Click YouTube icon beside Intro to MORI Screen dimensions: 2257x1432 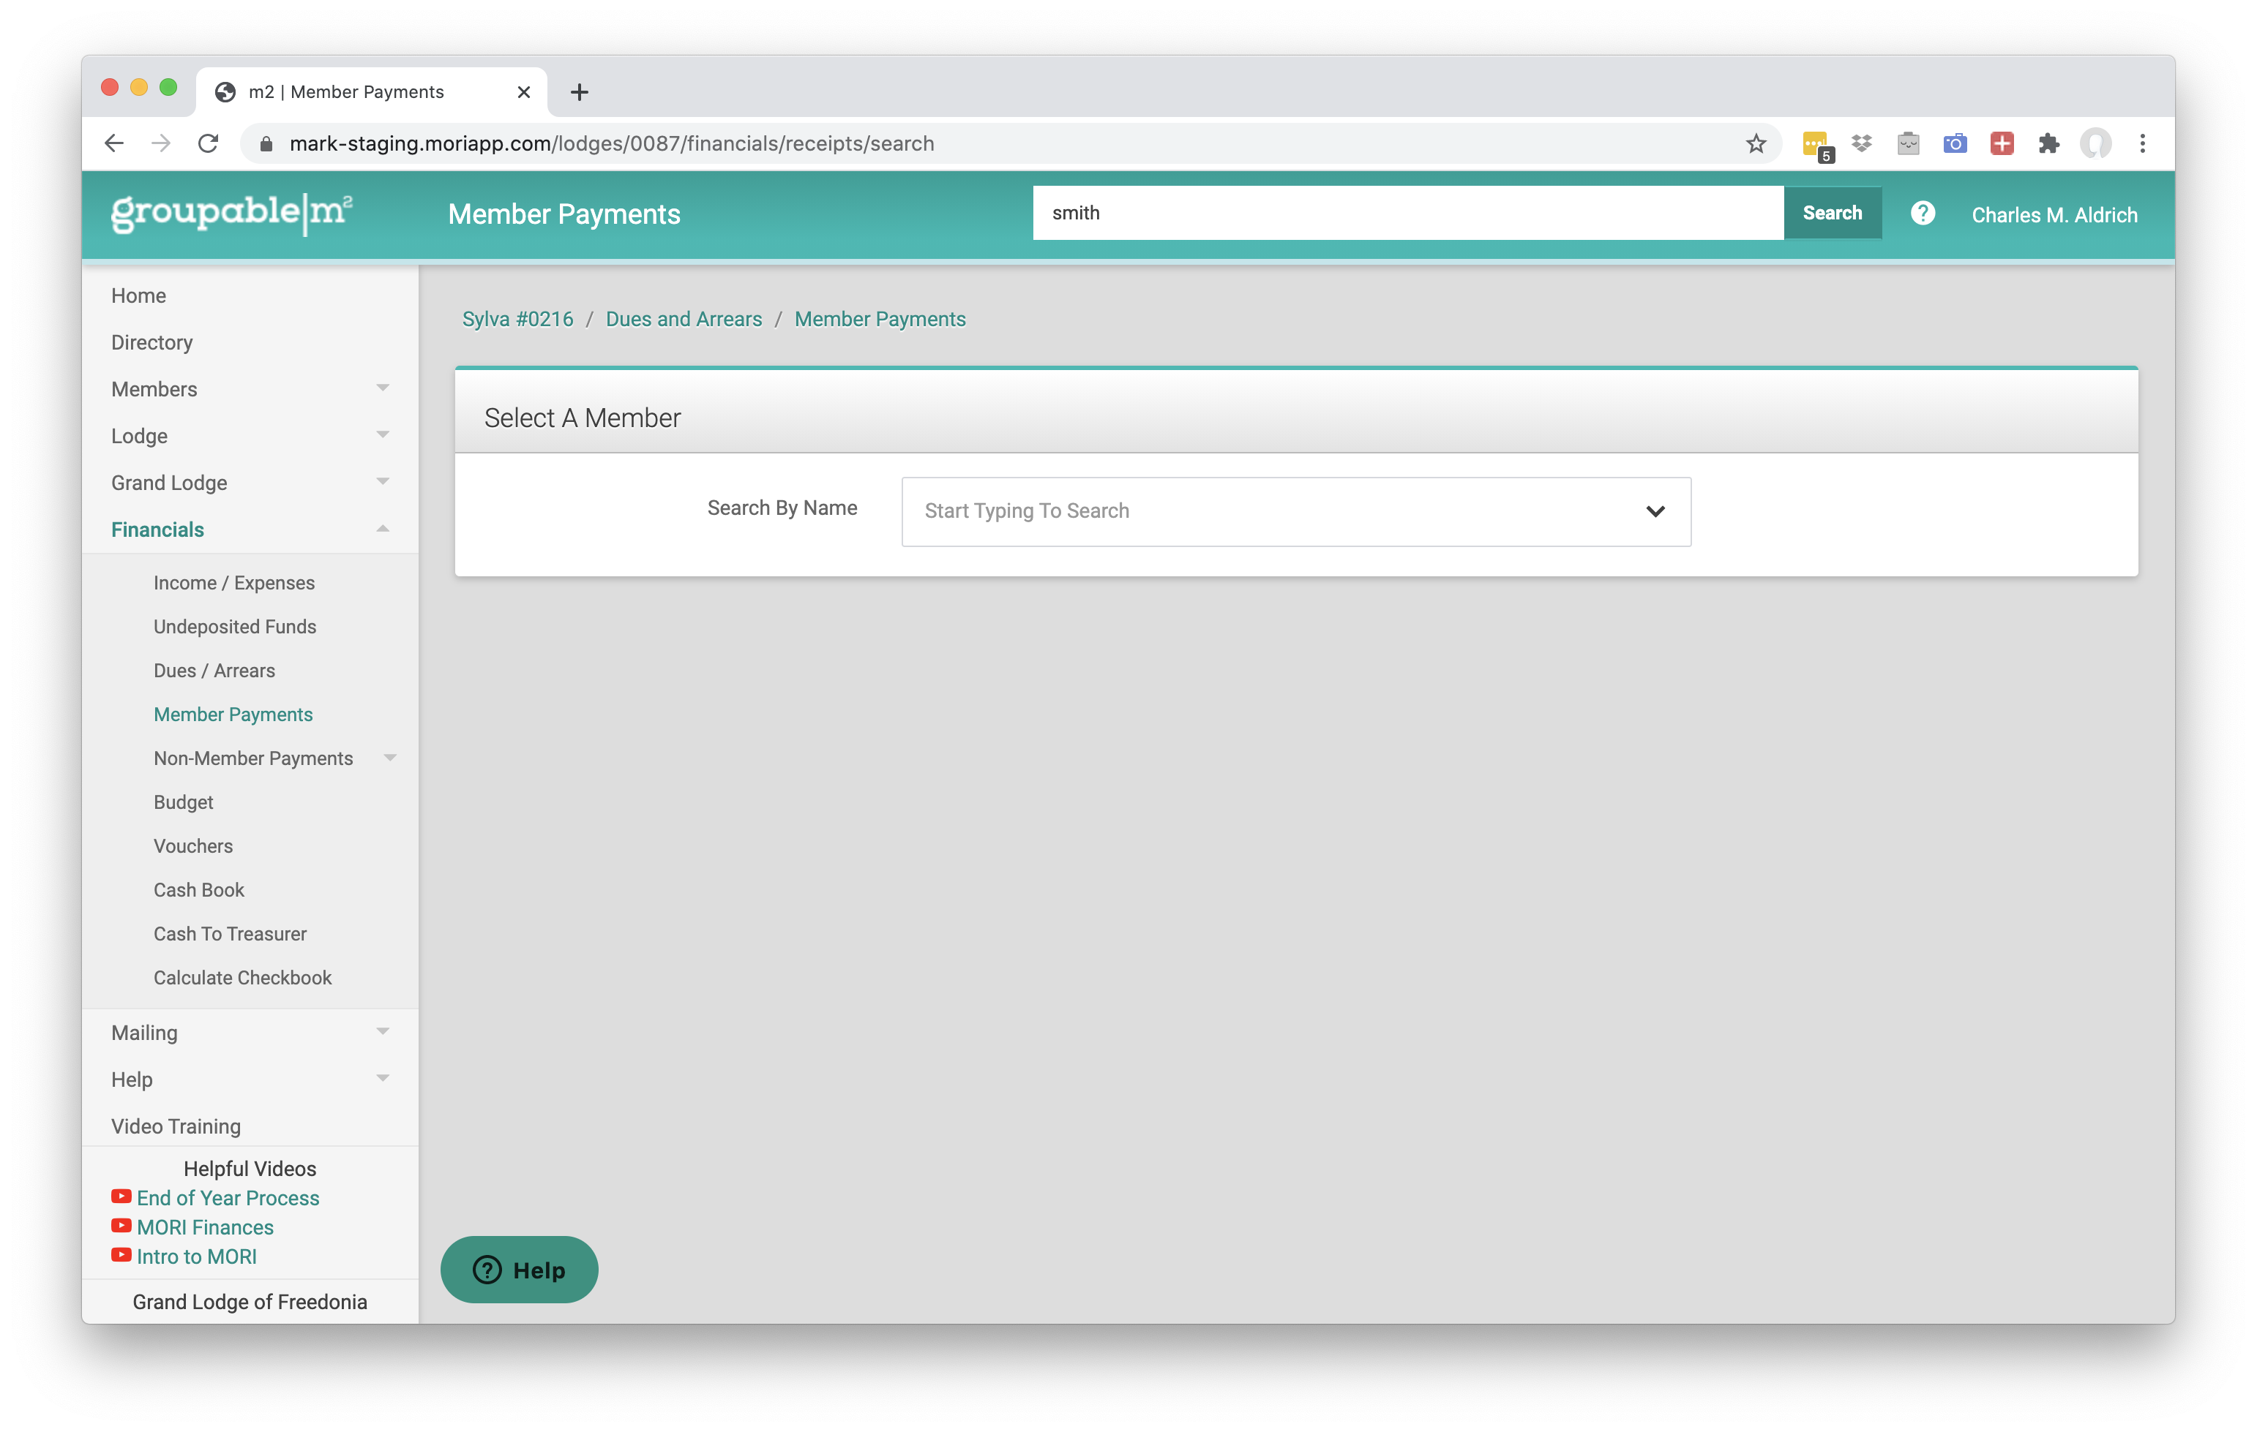[121, 1255]
